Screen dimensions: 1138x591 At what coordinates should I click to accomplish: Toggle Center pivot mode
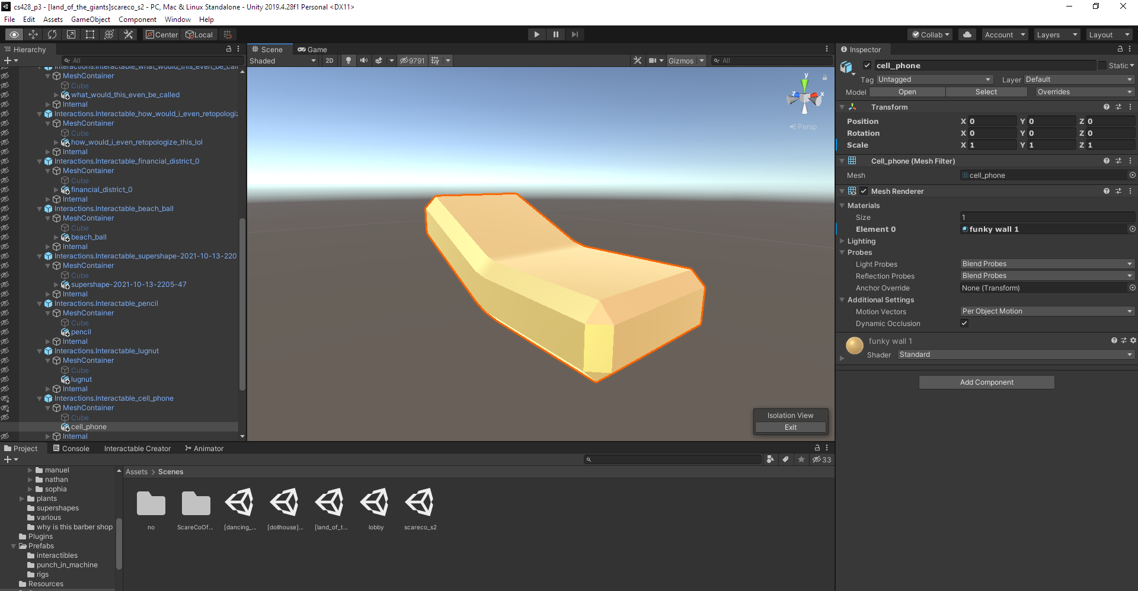click(162, 34)
